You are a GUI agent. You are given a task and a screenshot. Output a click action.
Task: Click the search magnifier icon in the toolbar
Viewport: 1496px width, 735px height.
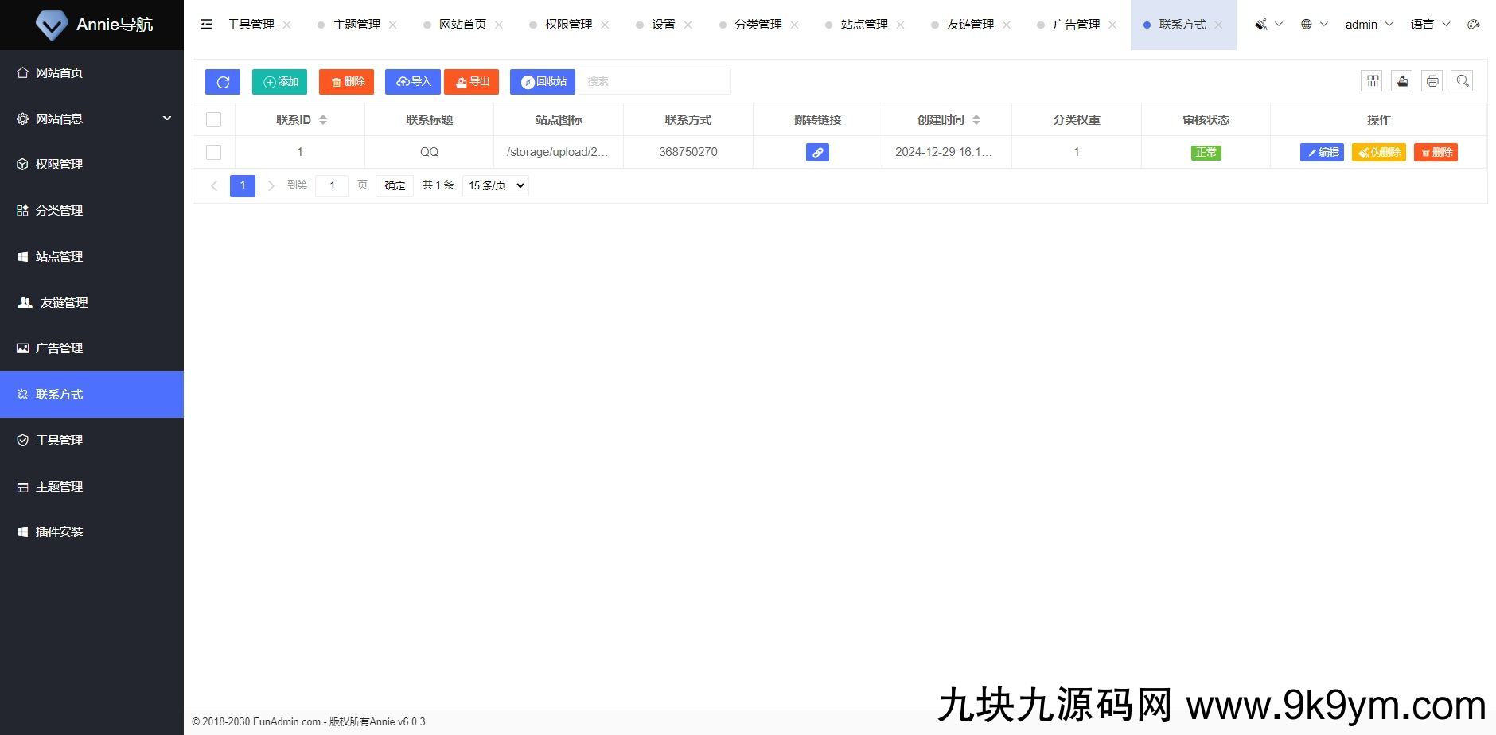point(1463,81)
